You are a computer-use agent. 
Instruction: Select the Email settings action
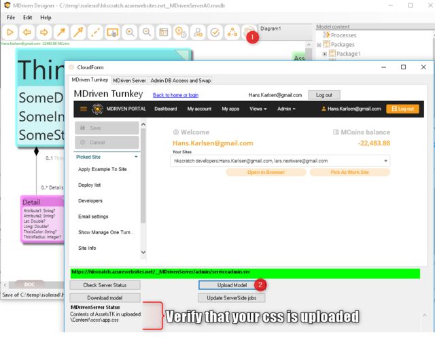pos(93,217)
